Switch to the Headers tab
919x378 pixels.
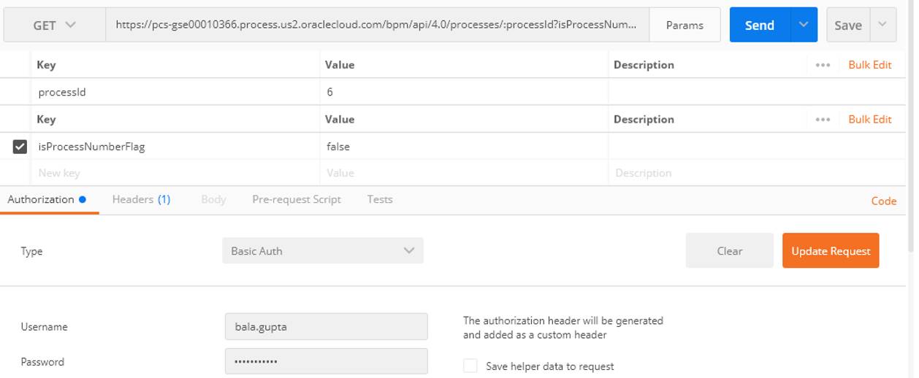pos(141,199)
